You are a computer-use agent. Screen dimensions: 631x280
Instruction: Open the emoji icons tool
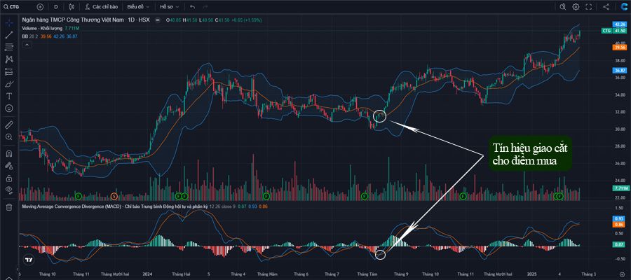point(9,108)
